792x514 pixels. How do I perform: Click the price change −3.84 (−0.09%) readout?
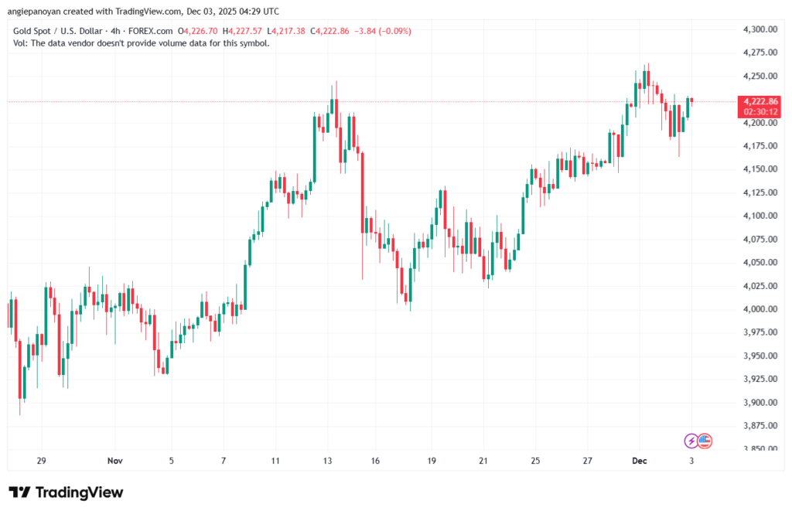pyautogui.click(x=383, y=31)
